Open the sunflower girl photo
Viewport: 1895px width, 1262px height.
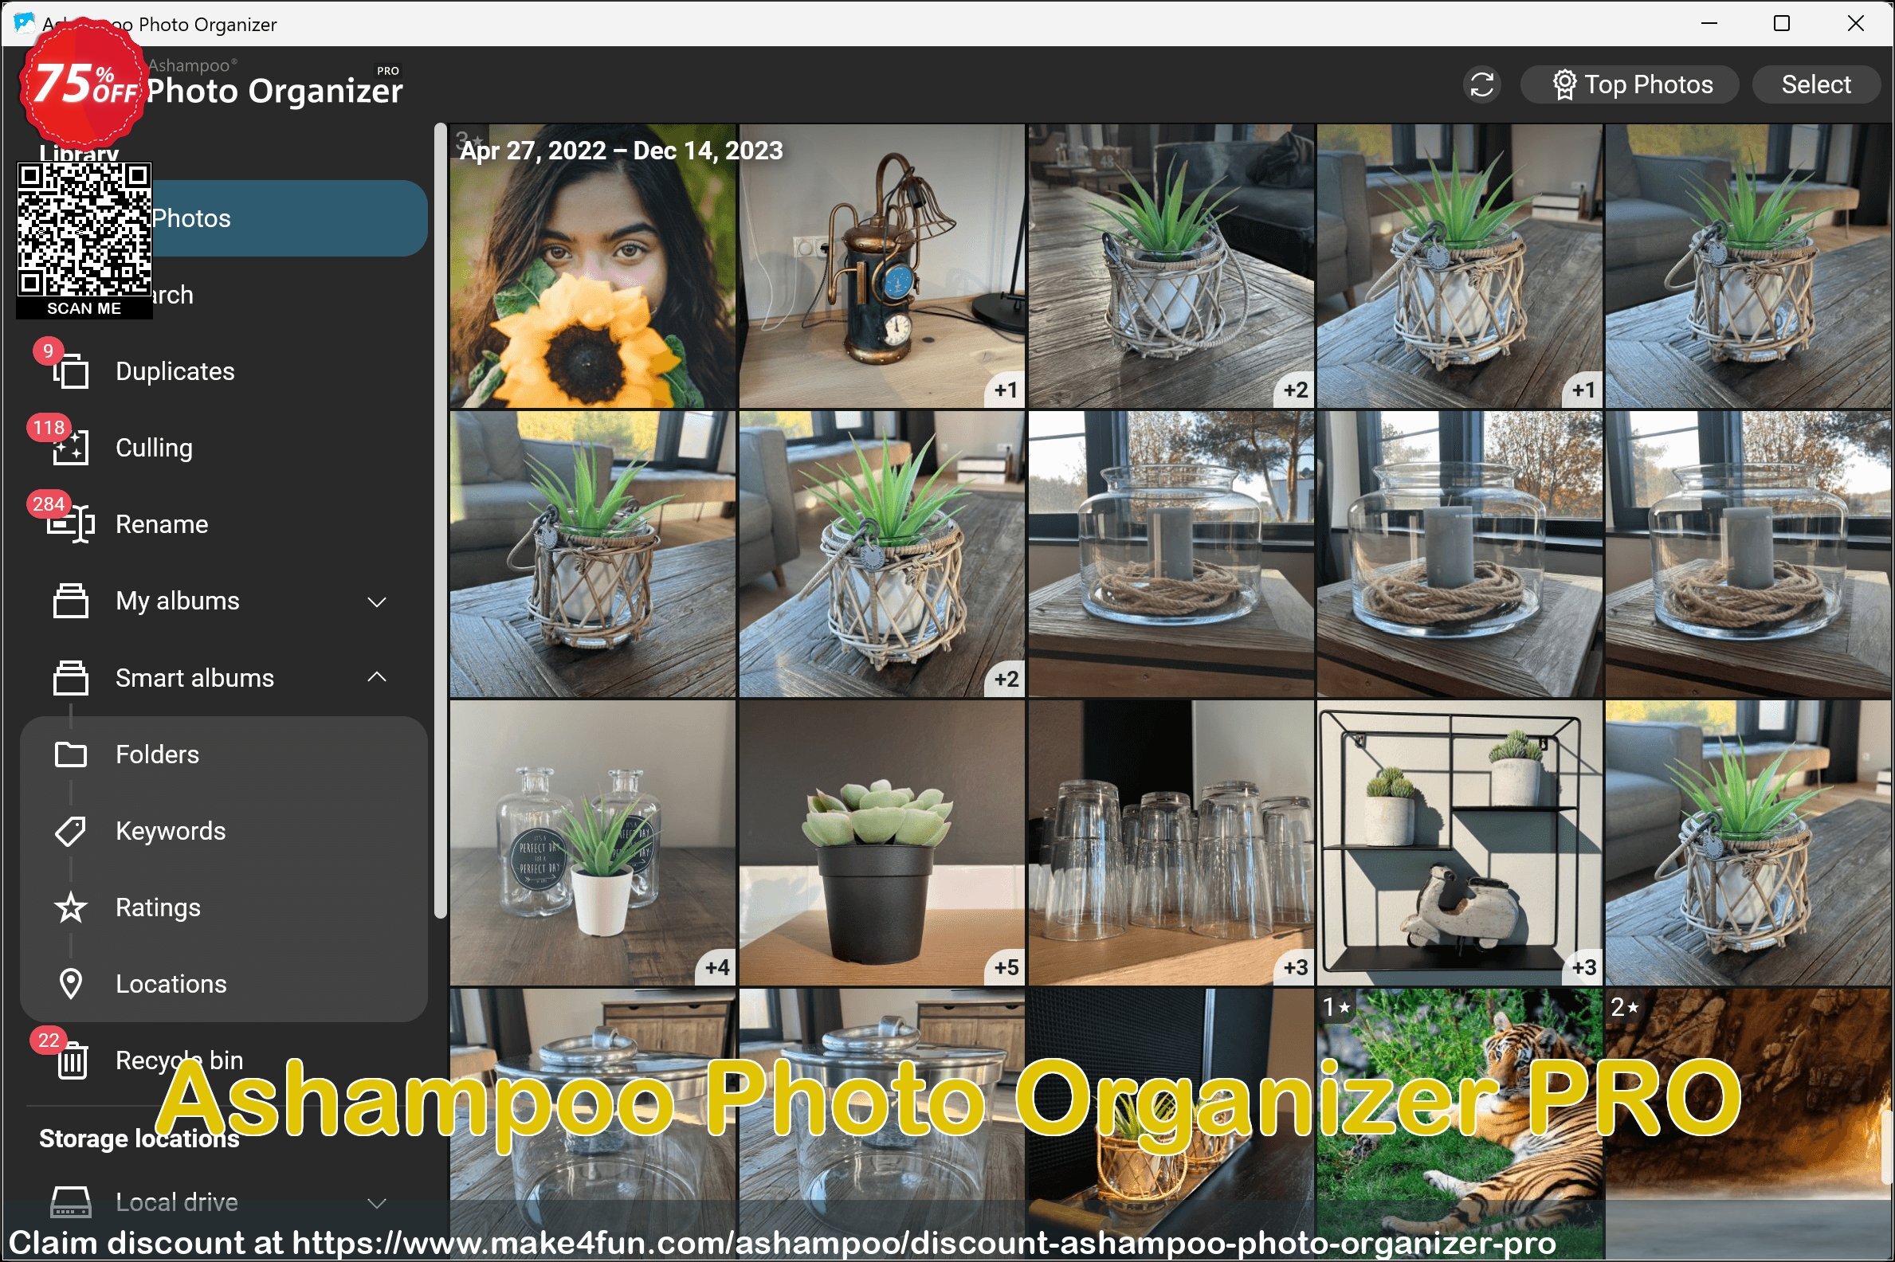[593, 265]
